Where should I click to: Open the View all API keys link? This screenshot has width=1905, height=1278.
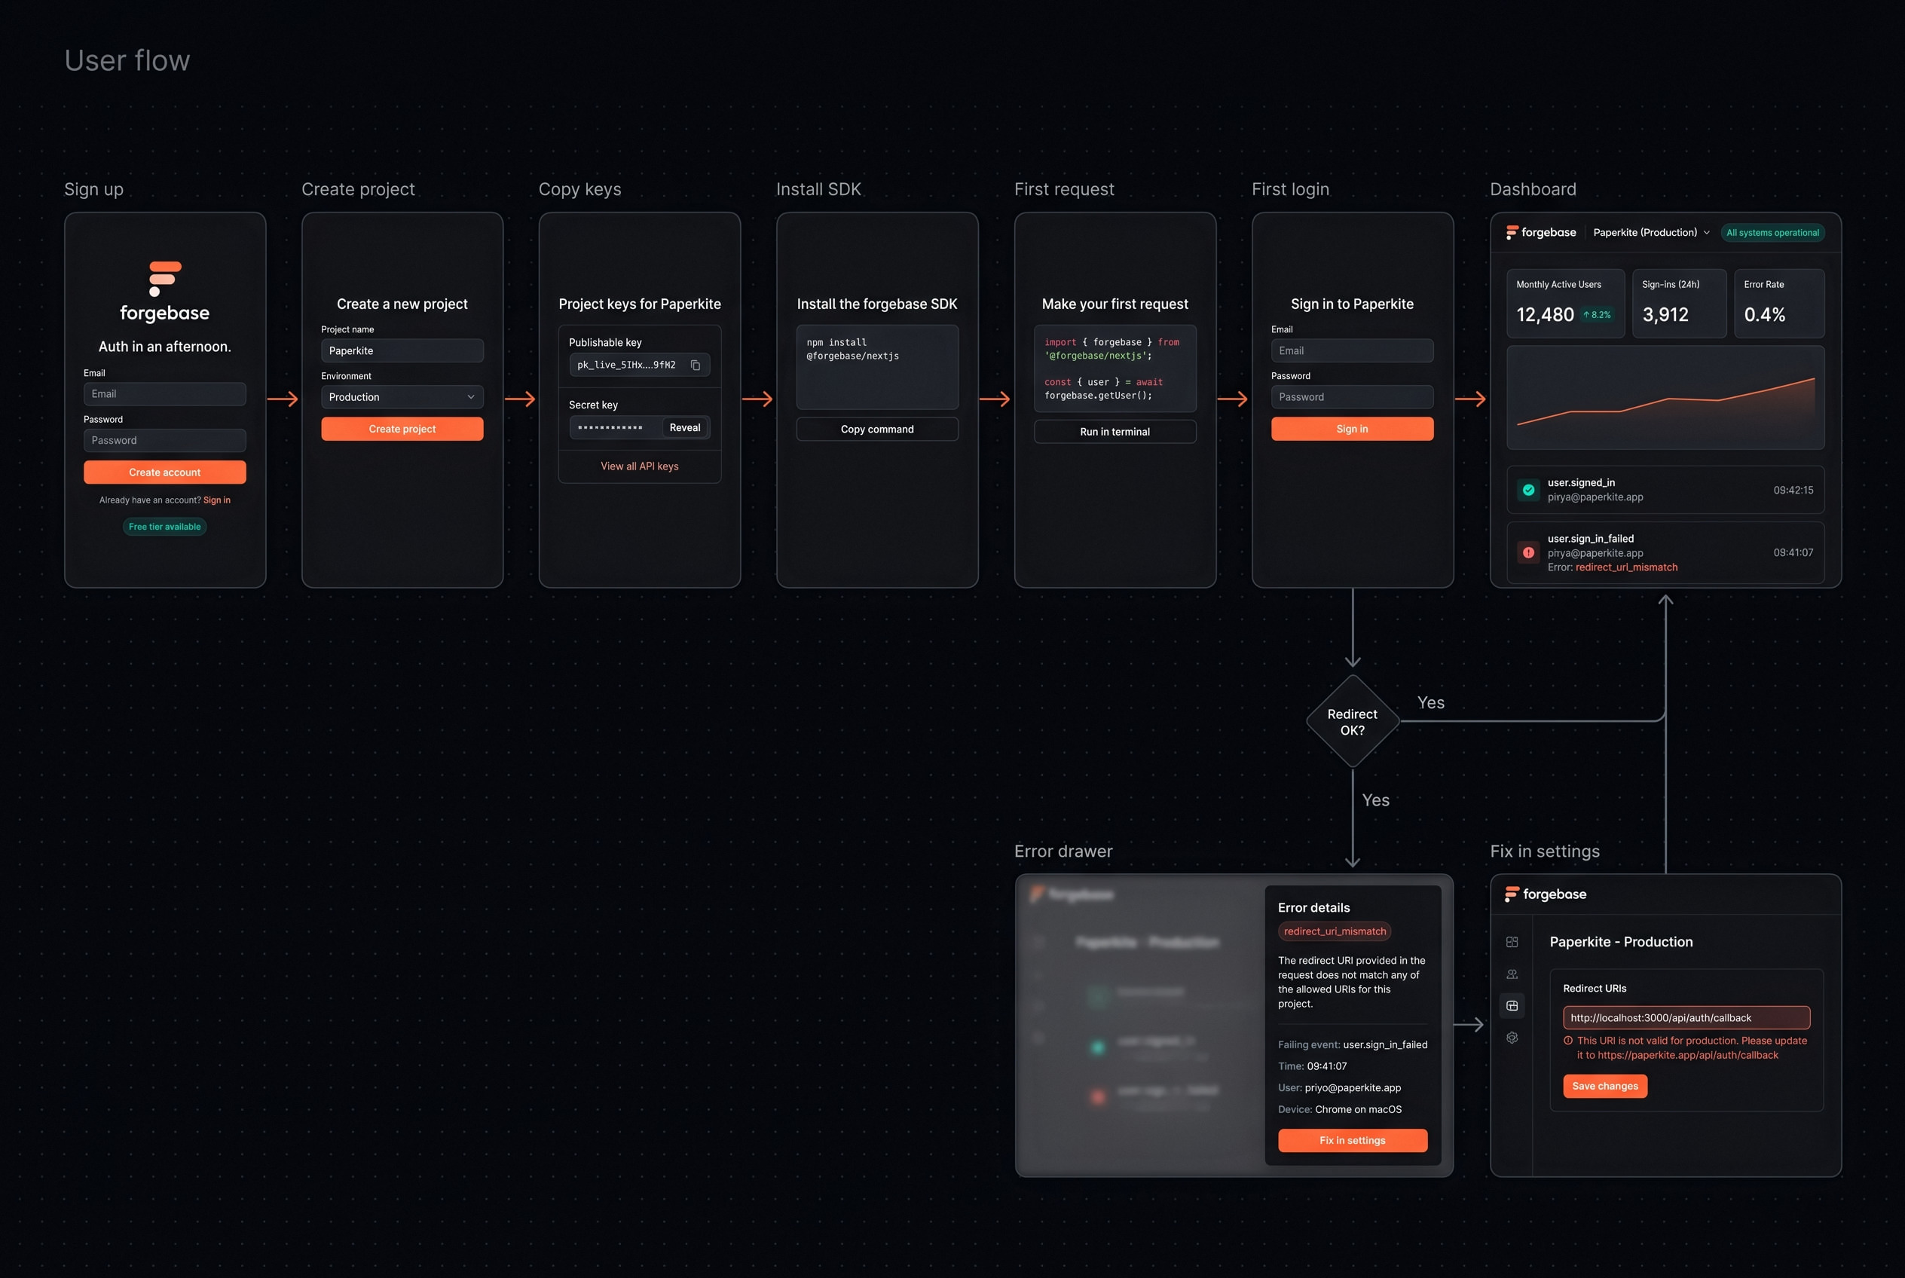[x=640, y=466]
